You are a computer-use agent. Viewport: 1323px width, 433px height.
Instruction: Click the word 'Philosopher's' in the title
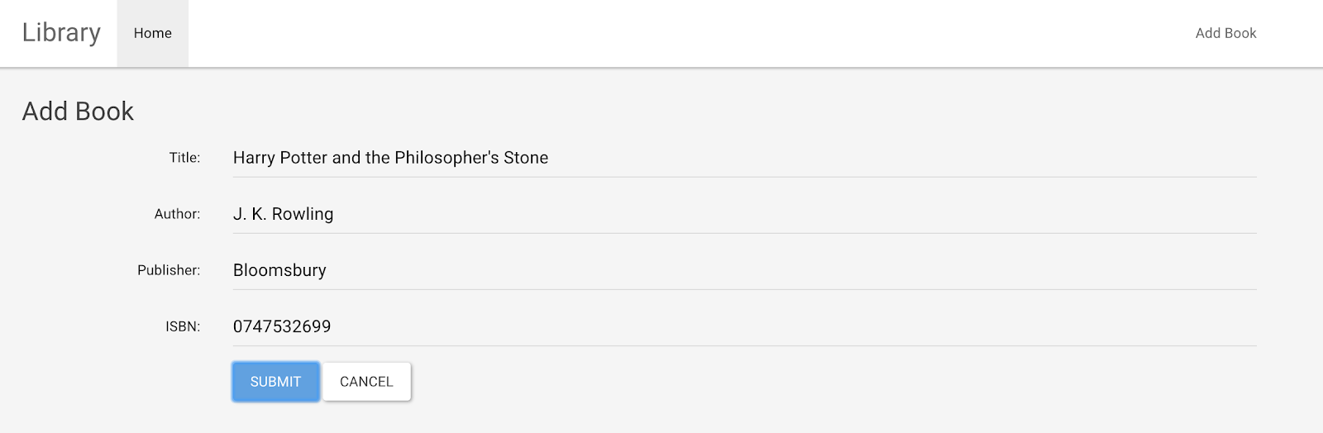[447, 158]
